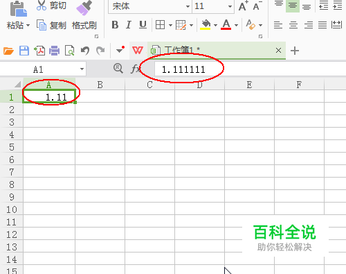Viewport: 346px width, 274px height.
Task: Set bottom vertical alignment
Action: (x=307, y=6)
